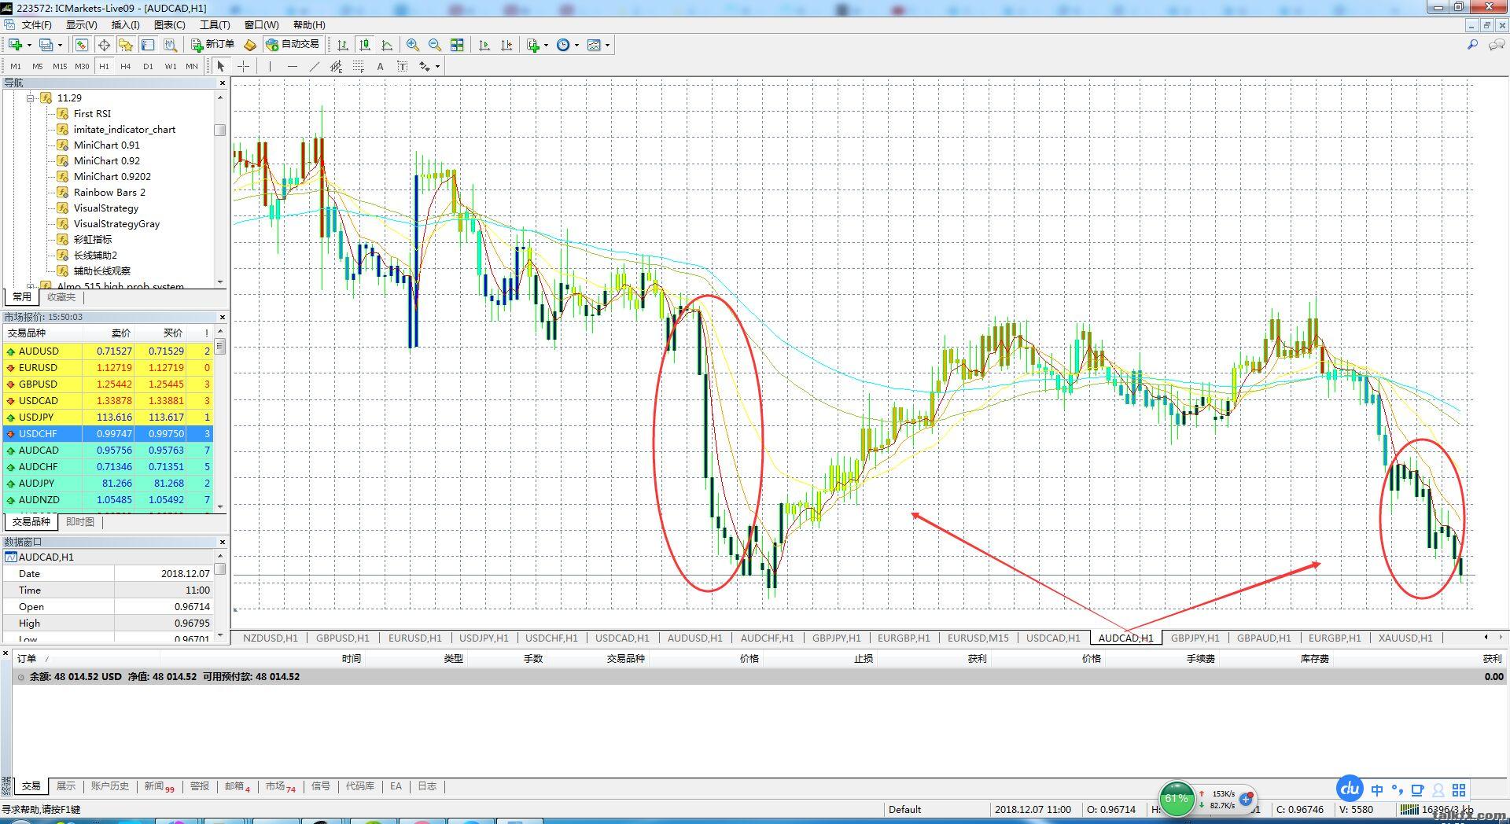Toggle the Data Window crosshair icon
Viewport: 1510px width, 824px height.
104,45
